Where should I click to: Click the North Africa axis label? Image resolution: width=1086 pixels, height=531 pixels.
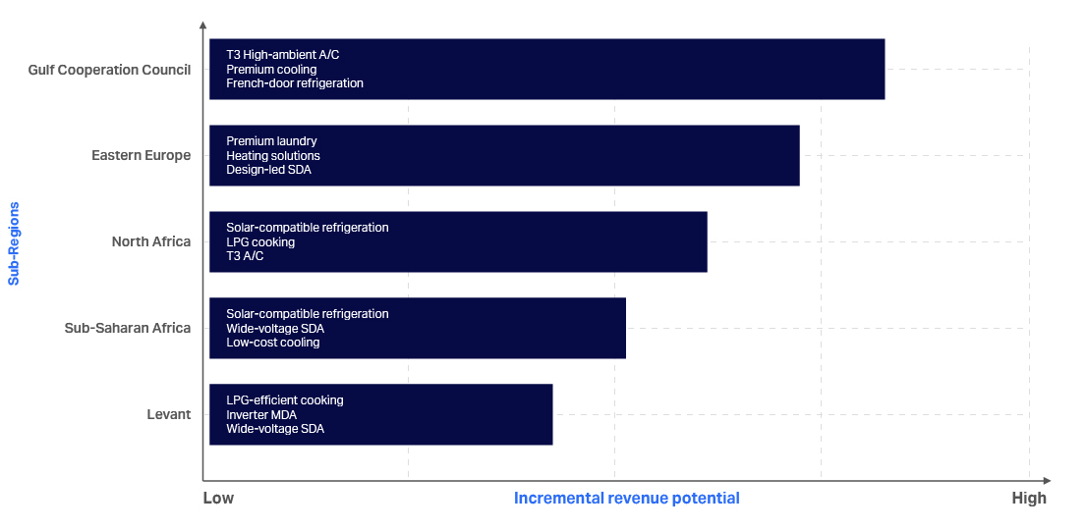tap(150, 241)
